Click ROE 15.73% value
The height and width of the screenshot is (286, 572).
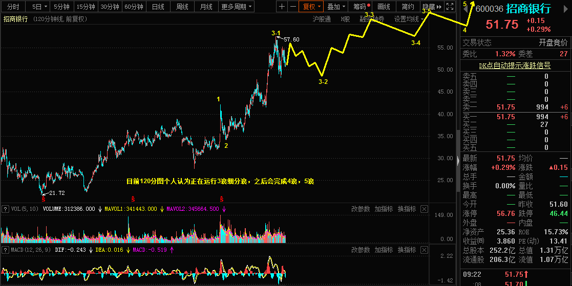pos(556,232)
